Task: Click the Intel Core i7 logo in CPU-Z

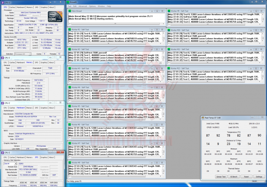Action: (55, 17)
